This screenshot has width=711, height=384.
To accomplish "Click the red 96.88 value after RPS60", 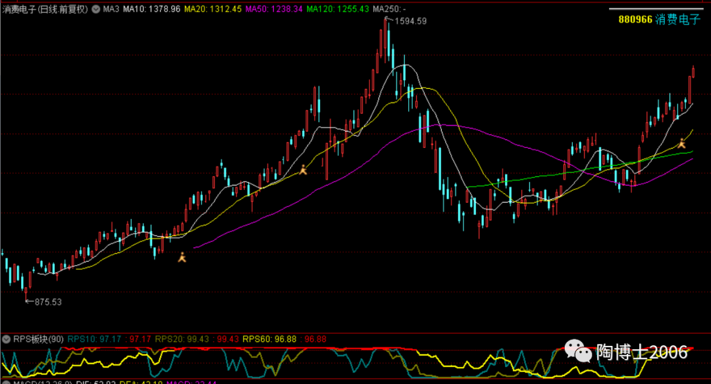I will (315, 339).
